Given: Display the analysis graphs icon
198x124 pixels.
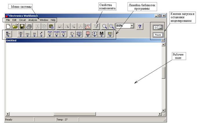Looking at the screenshot, I should 88,26.
